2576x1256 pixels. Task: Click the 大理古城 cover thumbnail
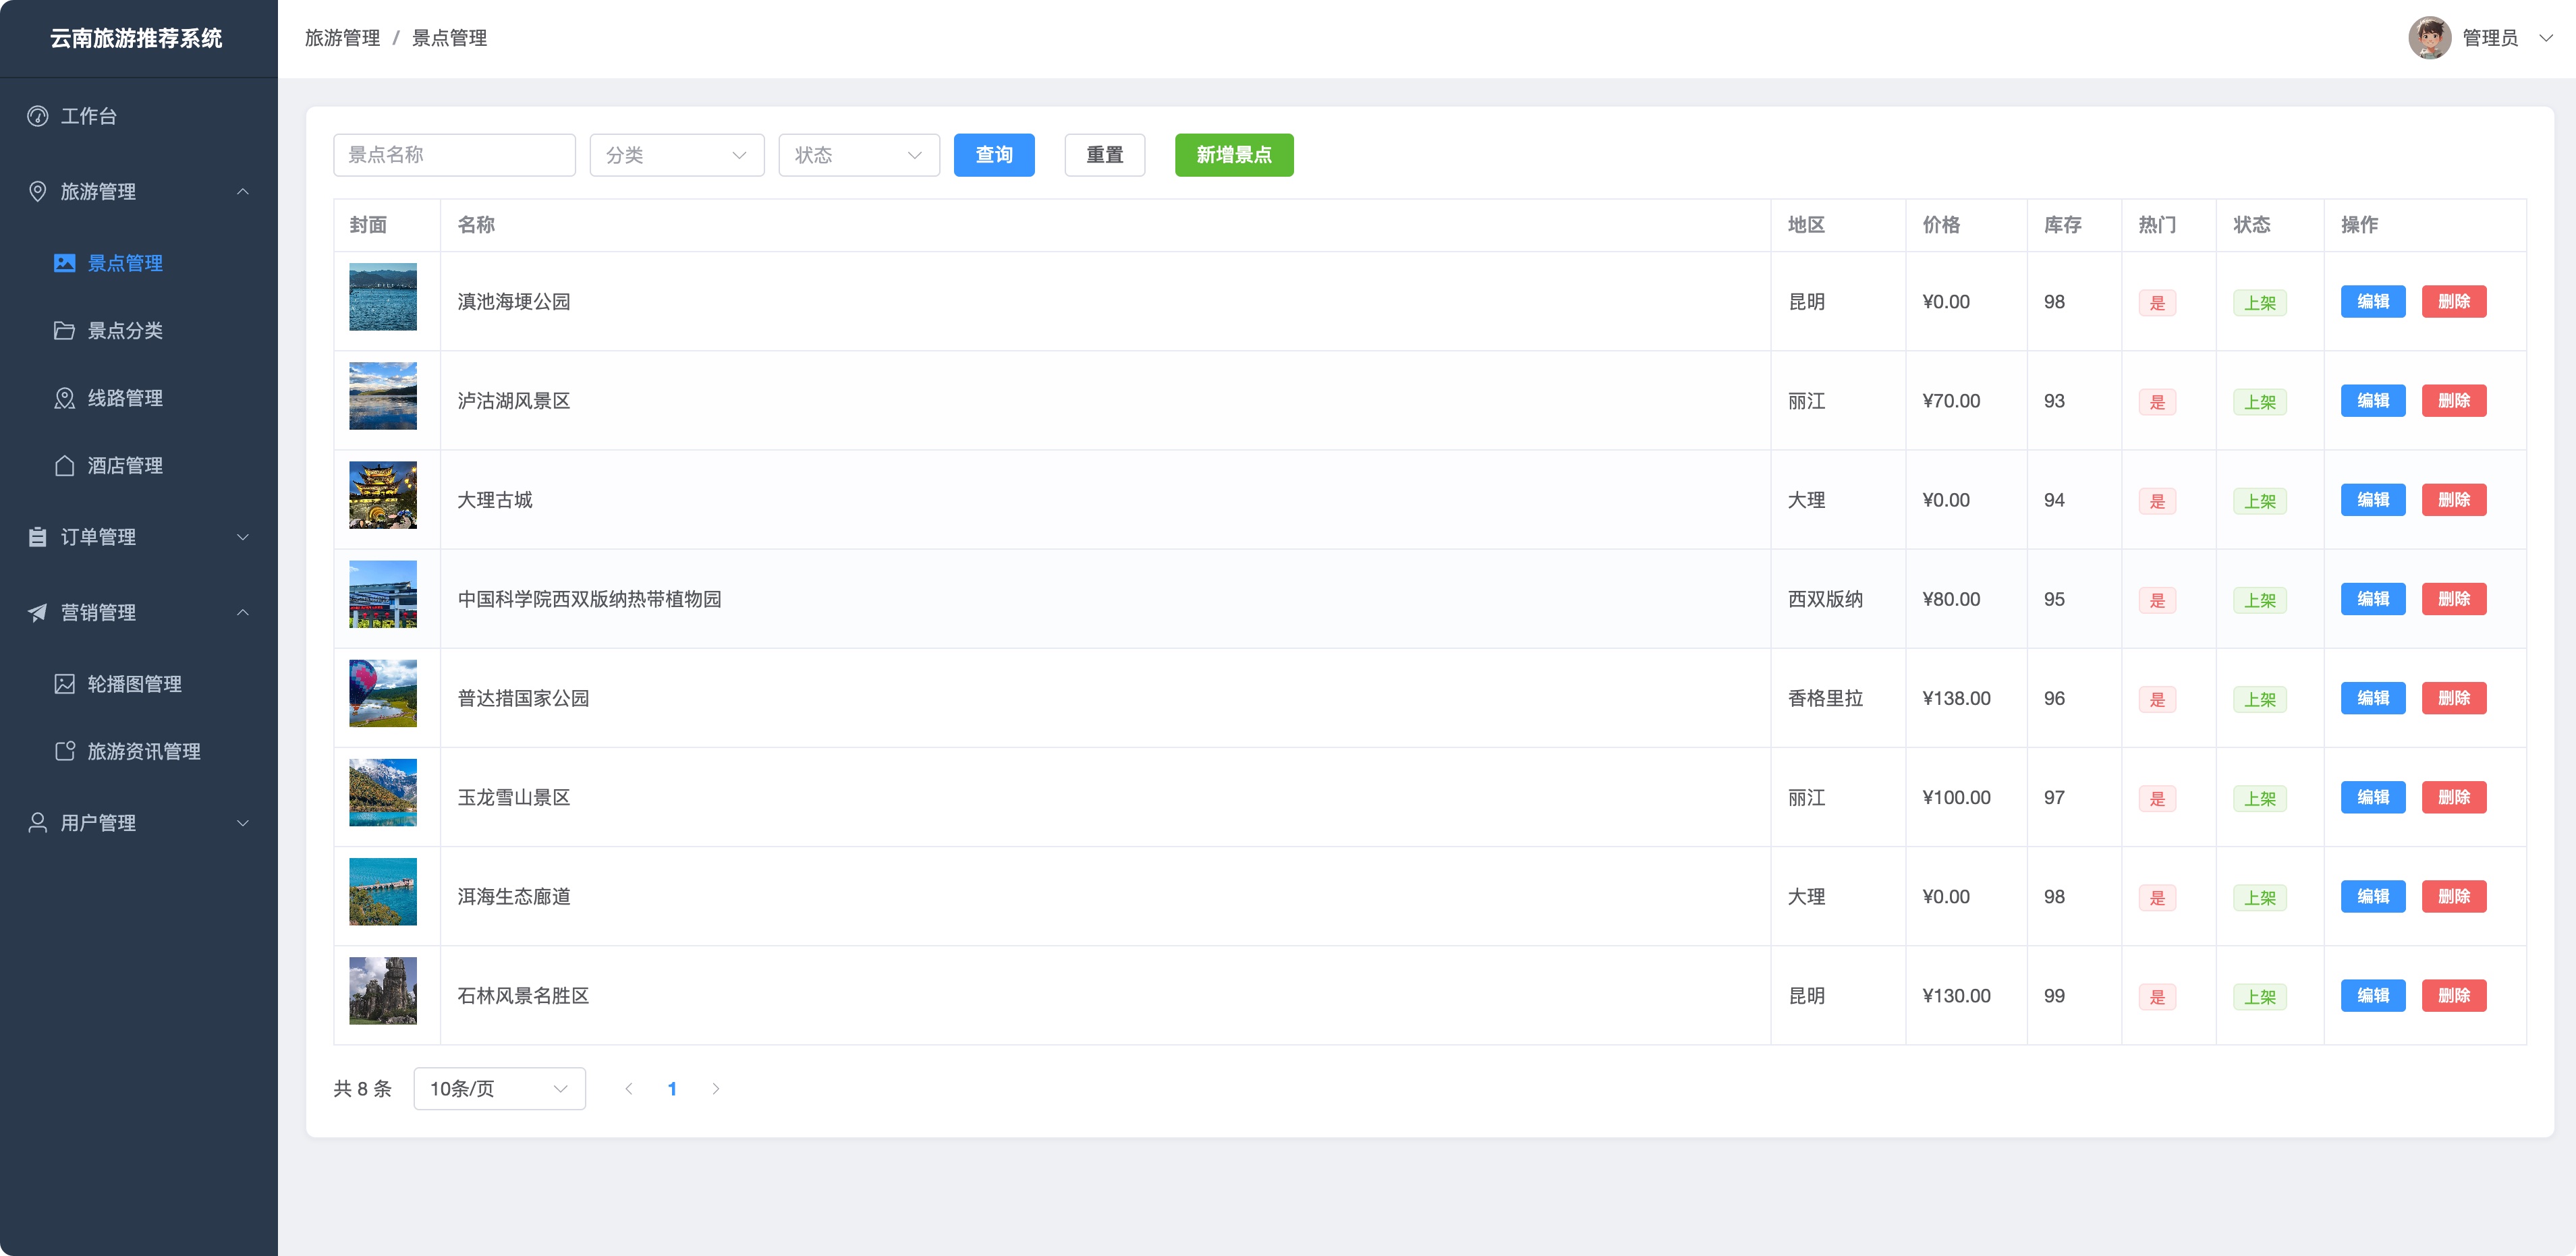(x=382, y=495)
